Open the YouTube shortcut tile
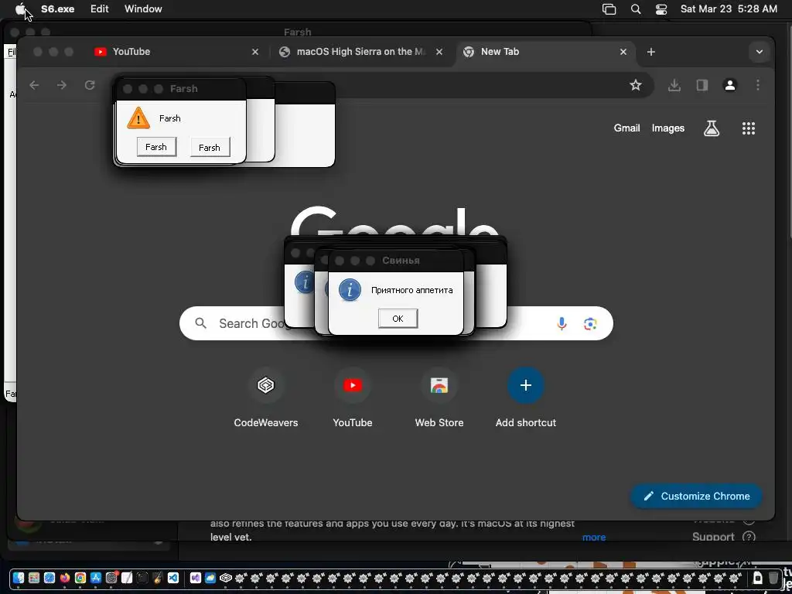The image size is (792, 594). [353, 398]
